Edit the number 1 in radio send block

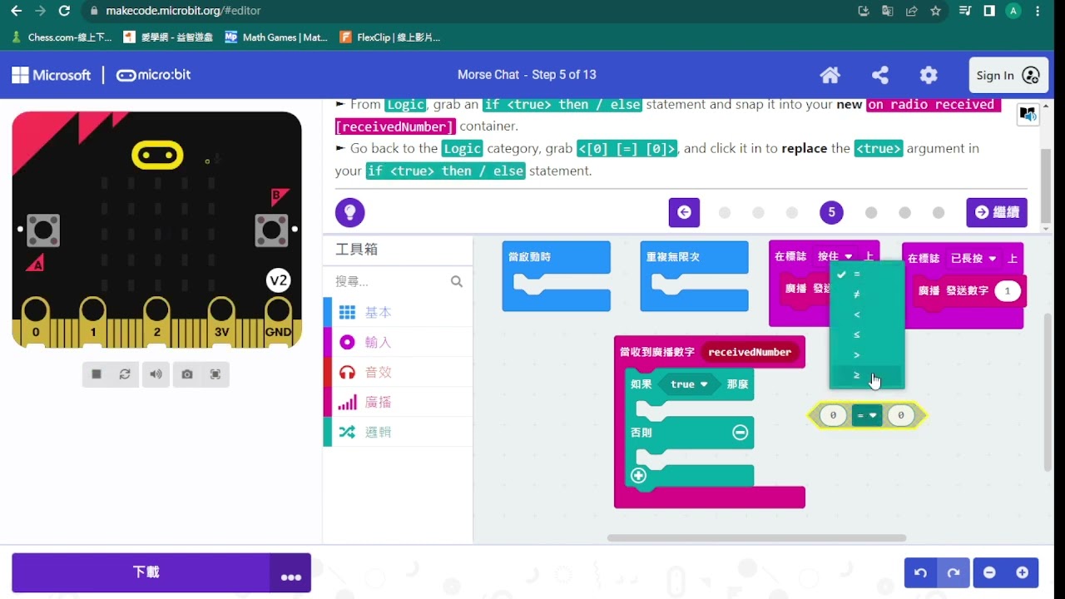pyautogui.click(x=1008, y=291)
